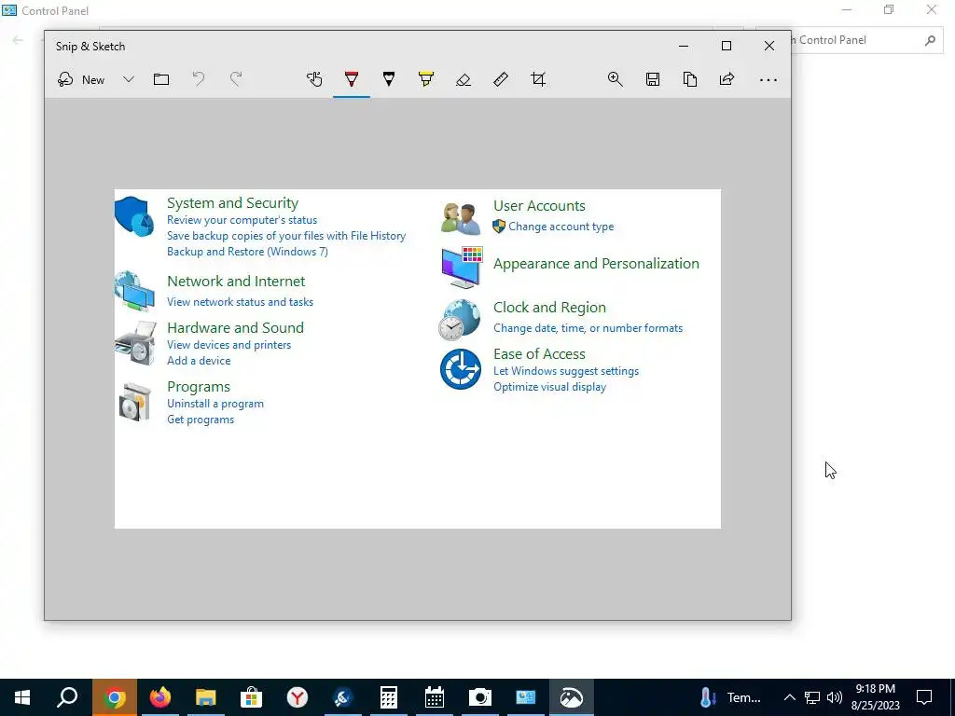This screenshot has height=716, width=955.
Task: Share the snip
Action: point(727,80)
